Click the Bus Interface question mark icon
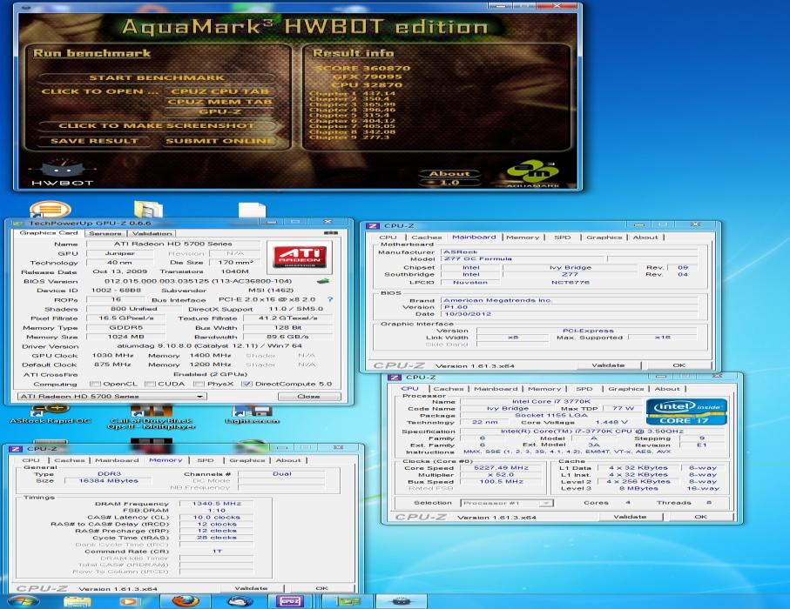 [x=330, y=299]
